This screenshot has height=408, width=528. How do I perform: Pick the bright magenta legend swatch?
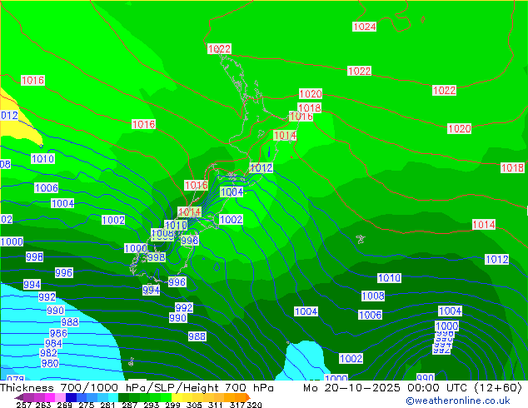click(x=50, y=397)
